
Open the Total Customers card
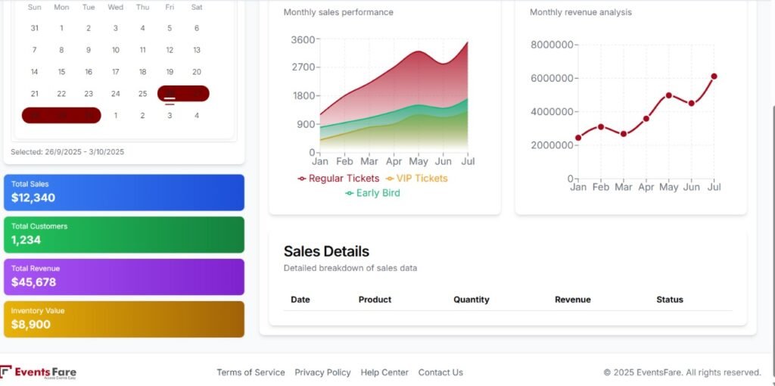coord(124,235)
